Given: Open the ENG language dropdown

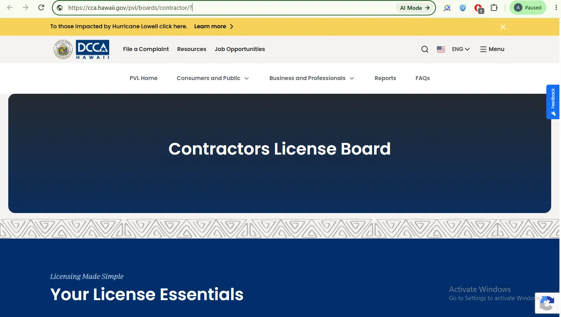Looking at the screenshot, I should tap(461, 49).
